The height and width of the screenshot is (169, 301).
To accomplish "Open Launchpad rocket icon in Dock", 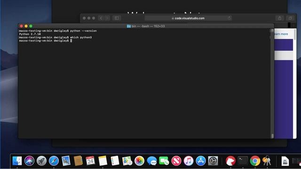I will [41, 161].
